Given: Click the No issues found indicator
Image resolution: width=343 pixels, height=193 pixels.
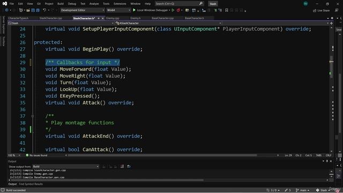Looking at the screenshot, I should tap(36, 155).
